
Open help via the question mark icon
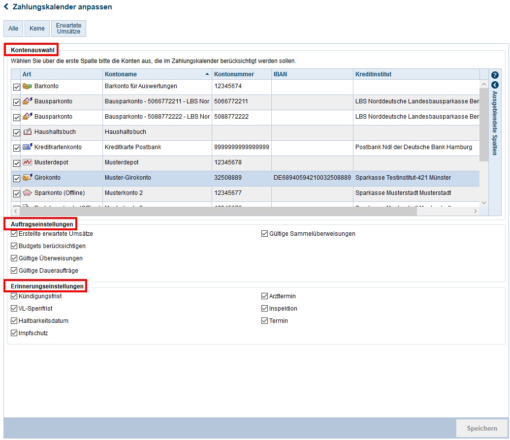point(495,75)
